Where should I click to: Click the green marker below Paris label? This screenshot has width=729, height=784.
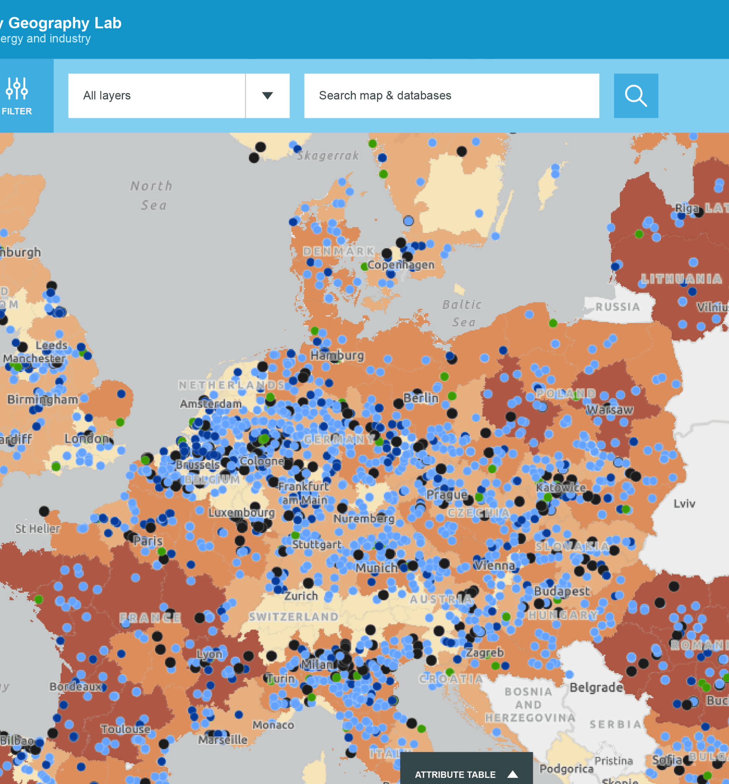point(161,551)
